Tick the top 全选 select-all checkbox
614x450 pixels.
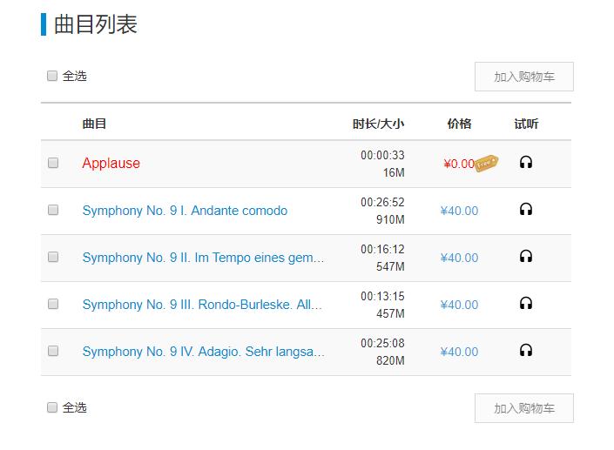(52, 76)
